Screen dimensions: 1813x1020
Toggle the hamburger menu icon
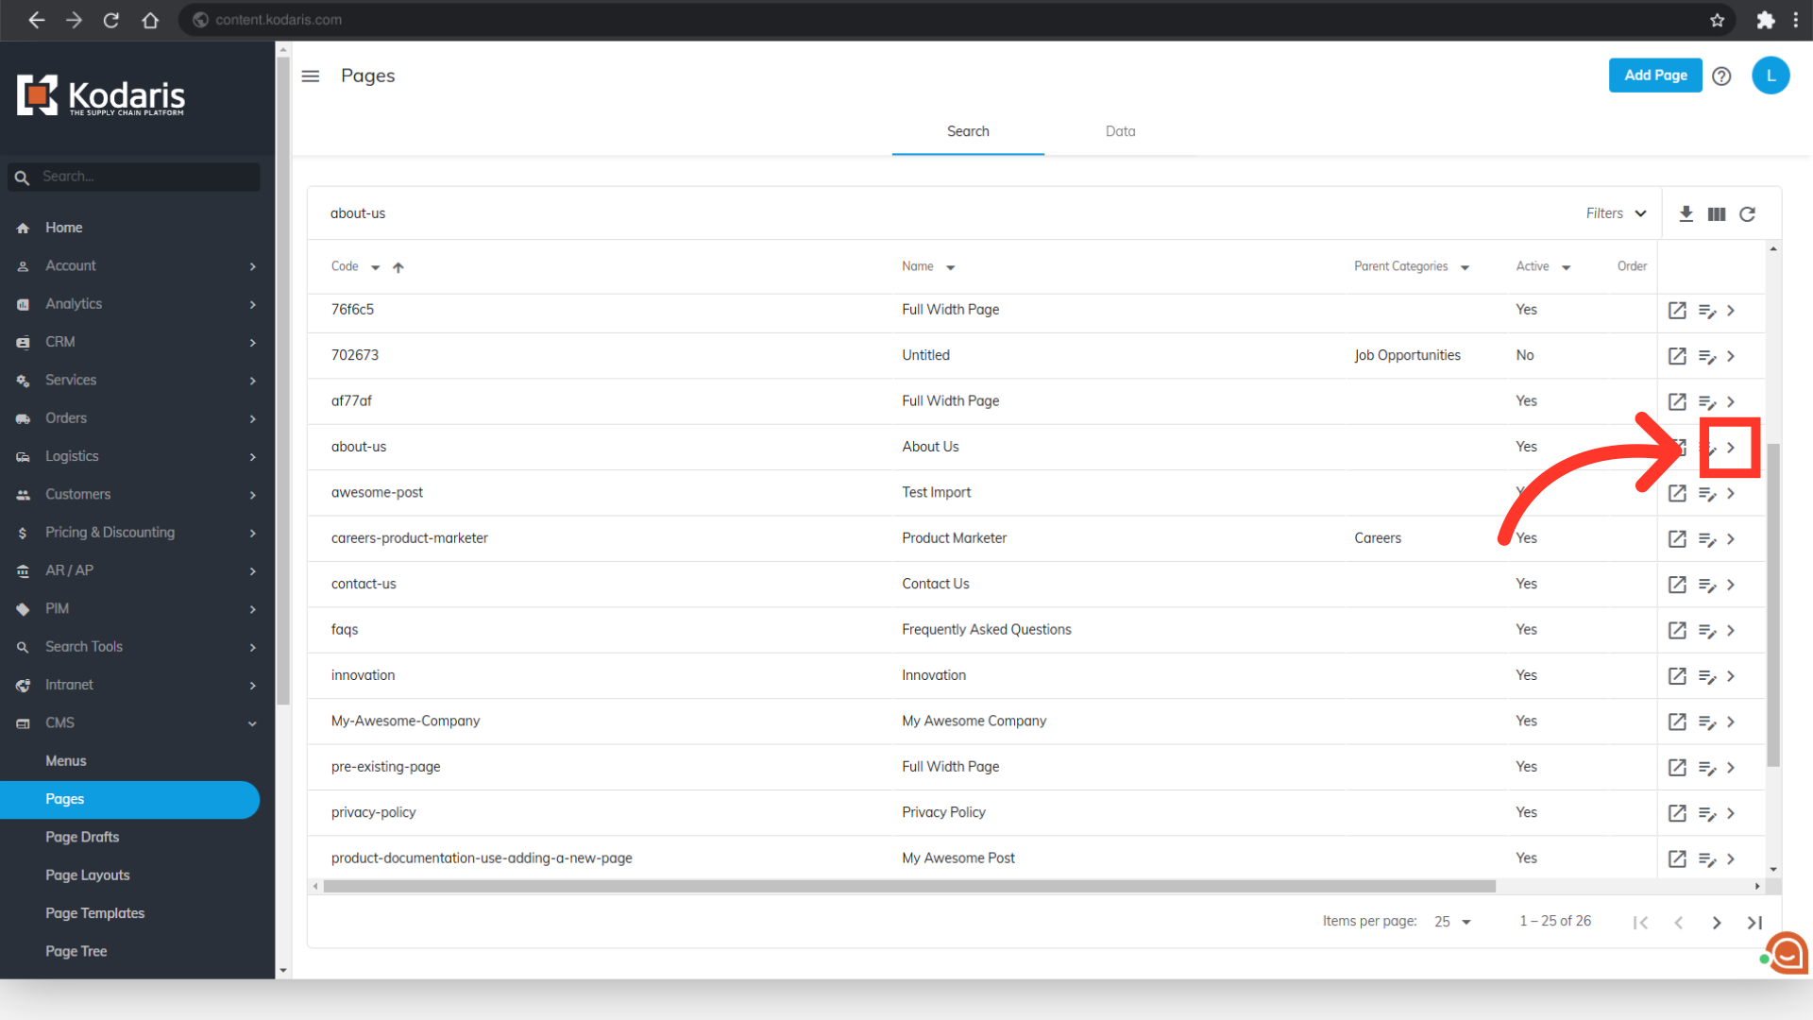311,76
